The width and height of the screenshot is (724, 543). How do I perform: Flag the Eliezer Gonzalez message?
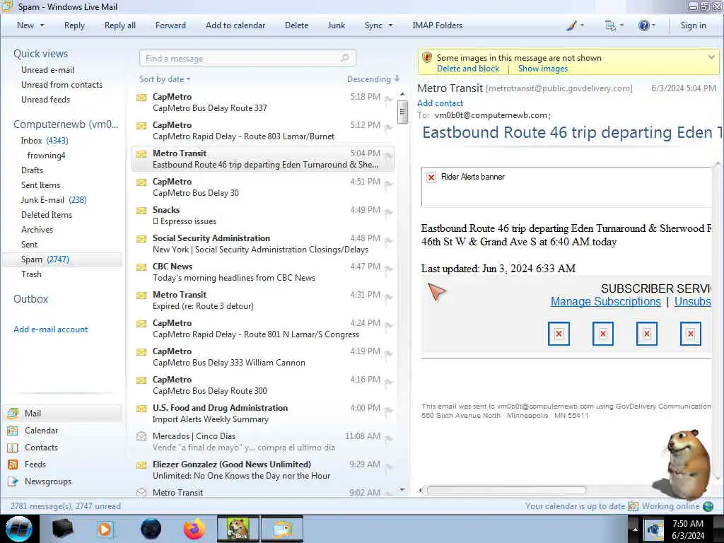pyautogui.click(x=389, y=467)
